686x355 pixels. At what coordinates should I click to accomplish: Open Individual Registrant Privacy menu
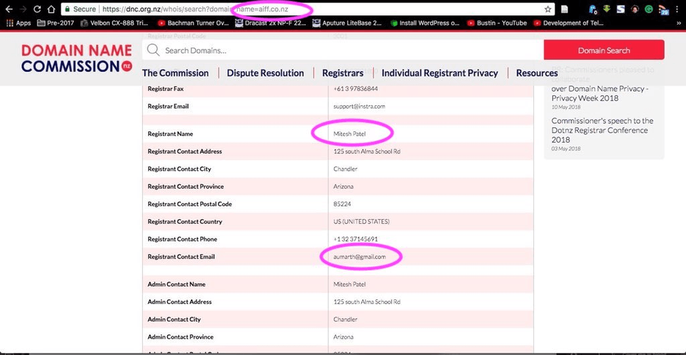pos(439,73)
